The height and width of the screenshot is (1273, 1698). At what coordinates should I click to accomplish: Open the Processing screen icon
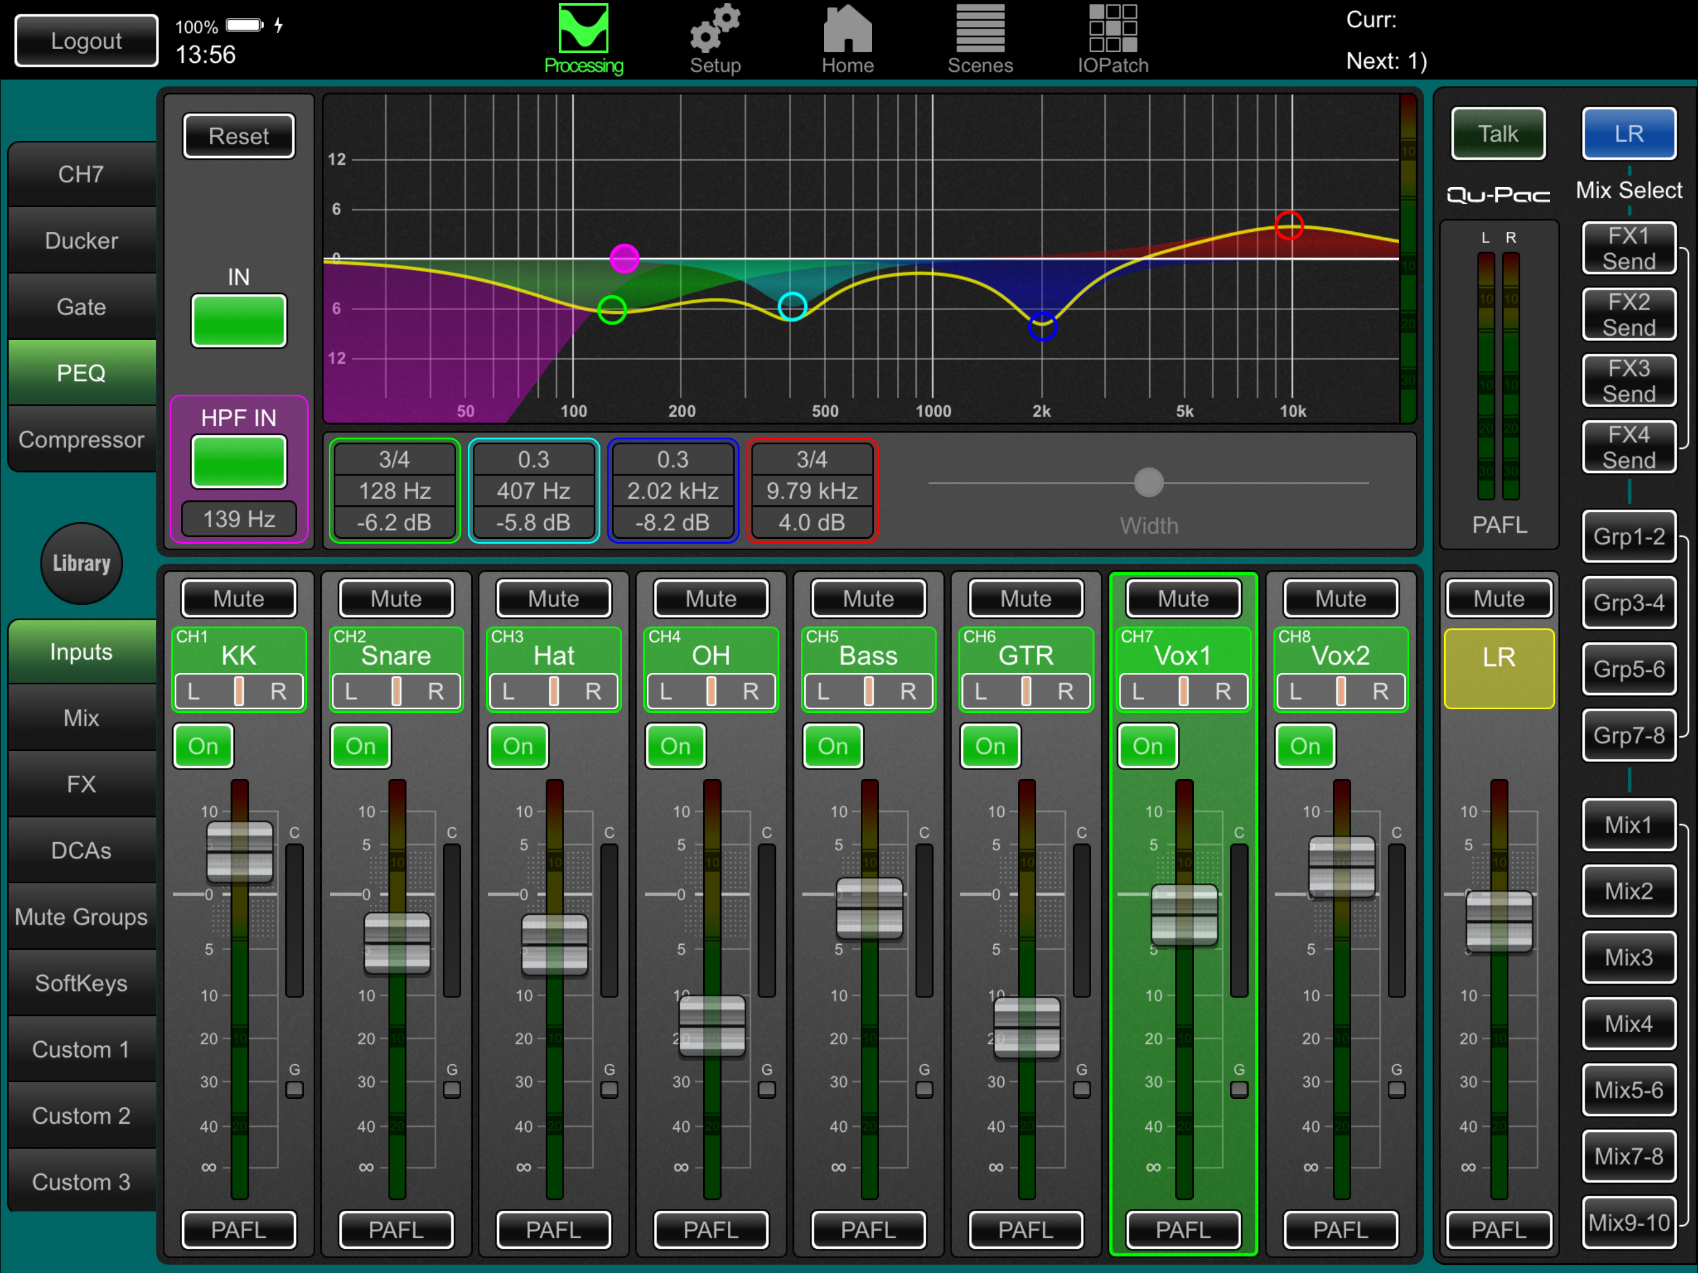coord(584,30)
